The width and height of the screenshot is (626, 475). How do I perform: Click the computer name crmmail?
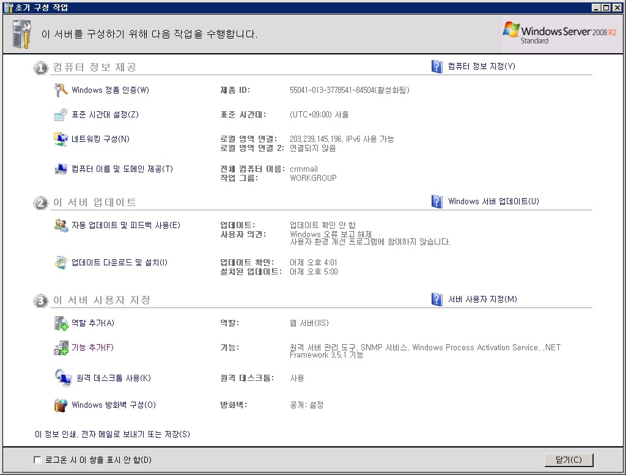304,169
